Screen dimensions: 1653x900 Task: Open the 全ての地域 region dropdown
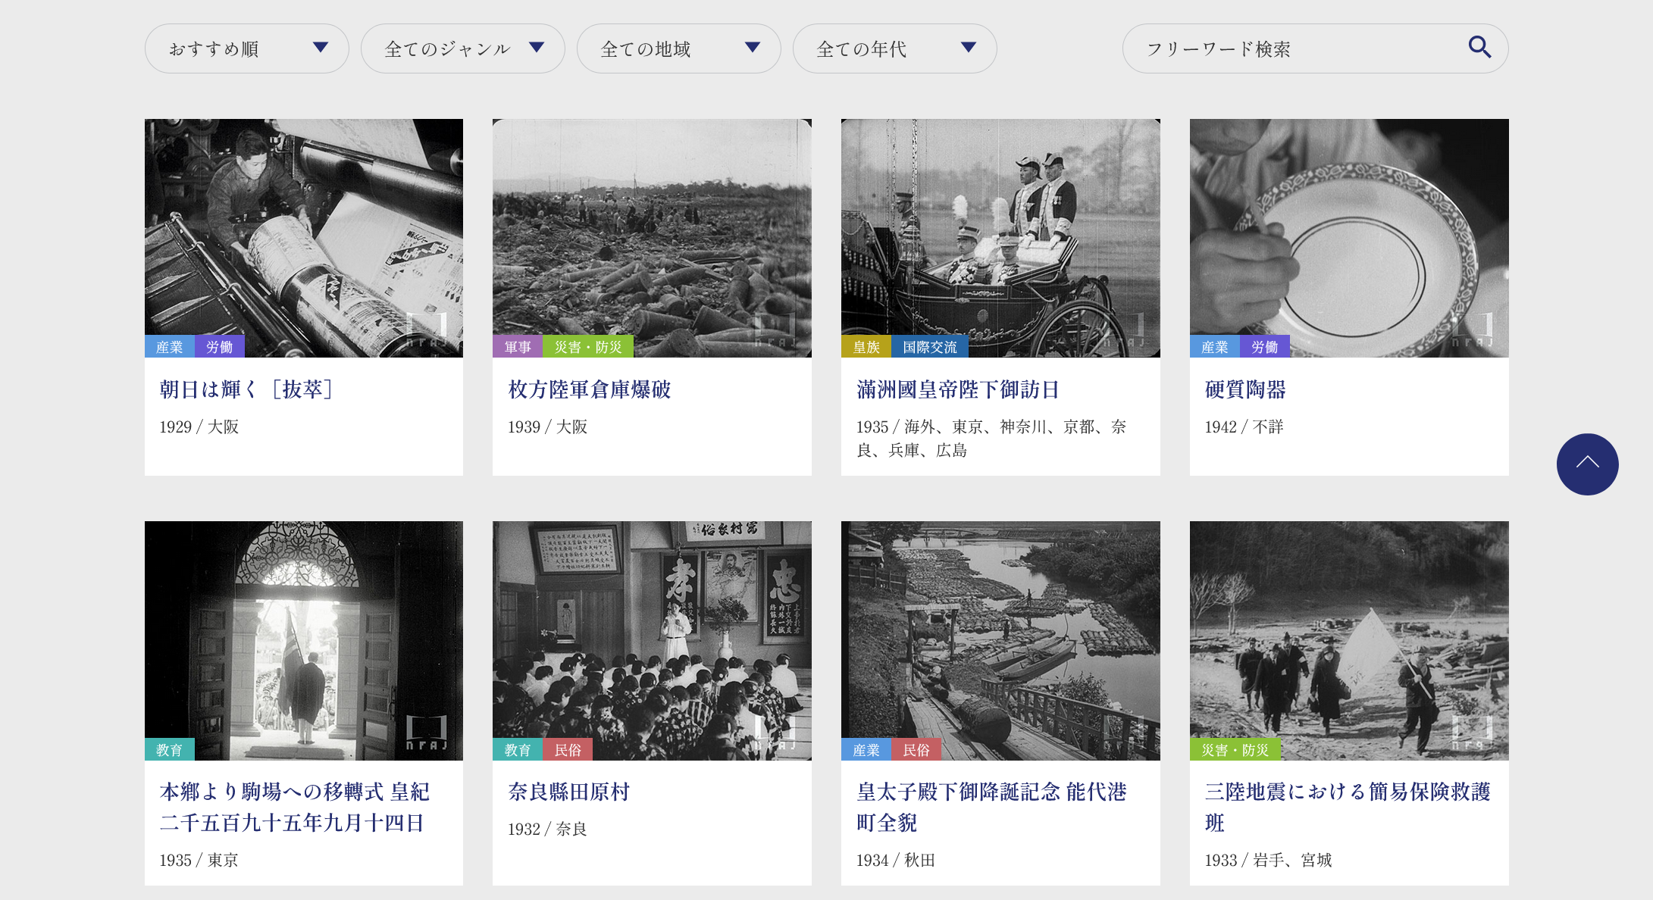(678, 48)
